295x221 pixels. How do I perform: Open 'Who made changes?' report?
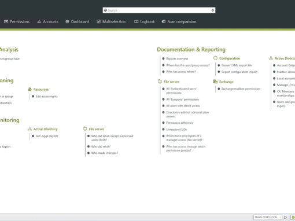tap(104, 153)
